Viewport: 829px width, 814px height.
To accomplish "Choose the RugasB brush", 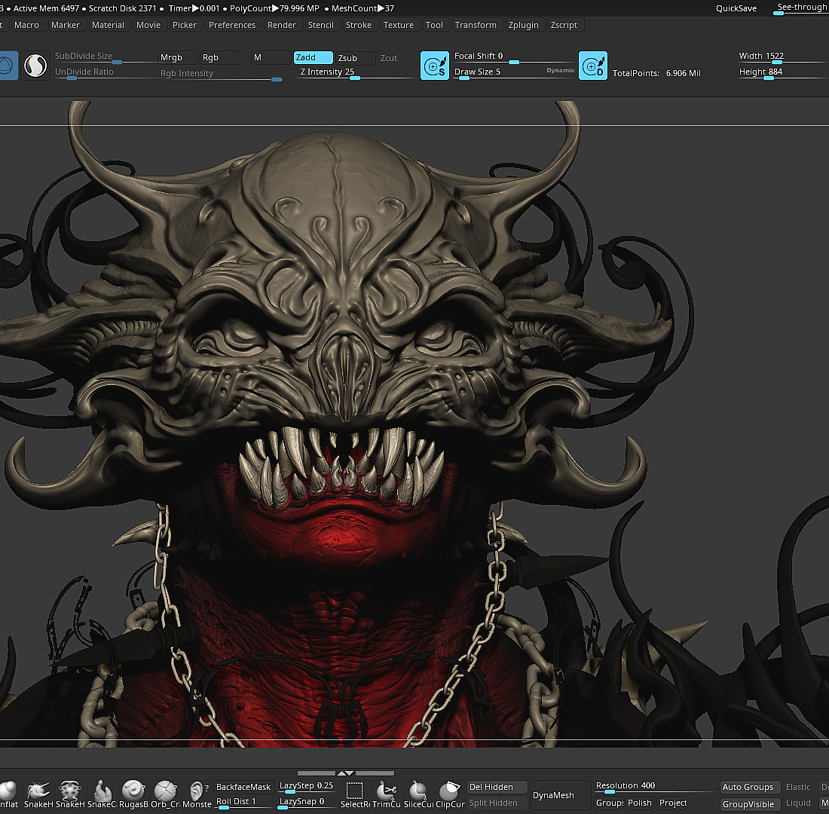I will 133,795.
